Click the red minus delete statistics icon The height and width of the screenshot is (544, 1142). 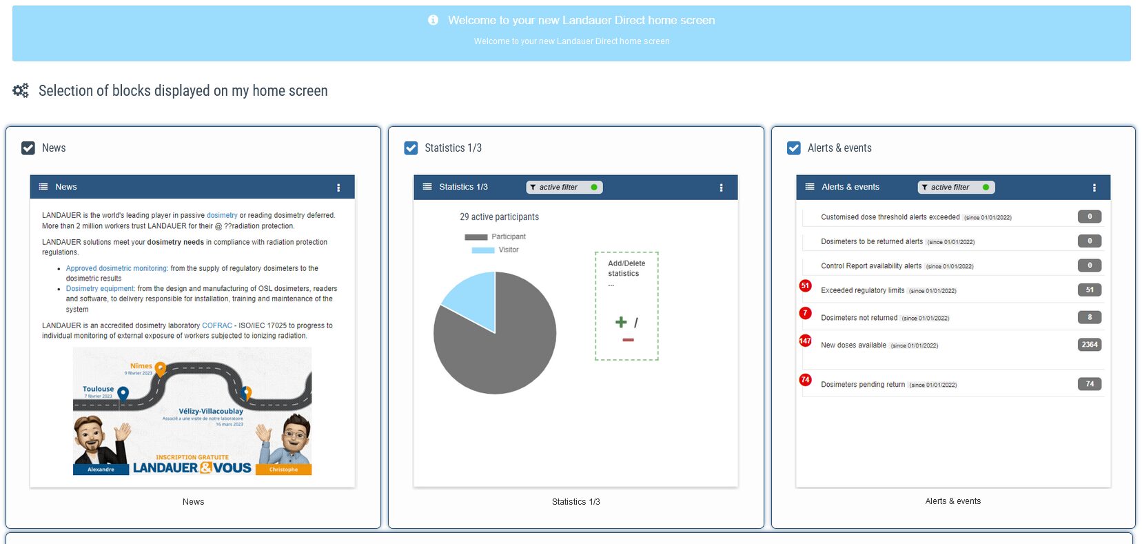(628, 340)
